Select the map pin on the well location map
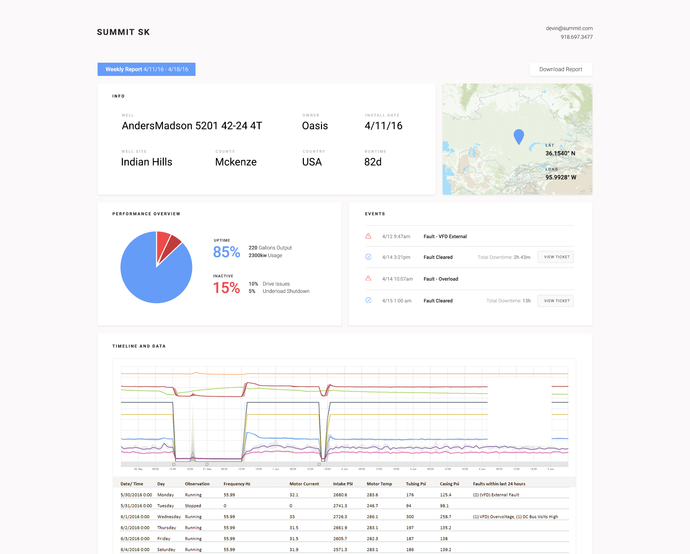The width and height of the screenshot is (690, 554). (x=519, y=136)
